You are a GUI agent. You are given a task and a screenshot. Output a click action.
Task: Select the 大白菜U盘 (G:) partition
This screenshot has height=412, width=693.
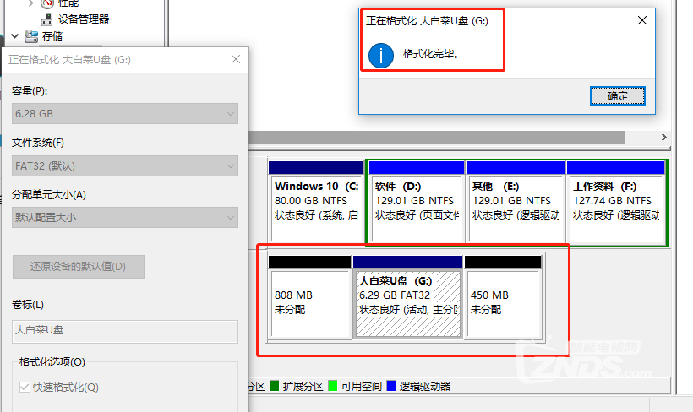(x=408, y=297)
